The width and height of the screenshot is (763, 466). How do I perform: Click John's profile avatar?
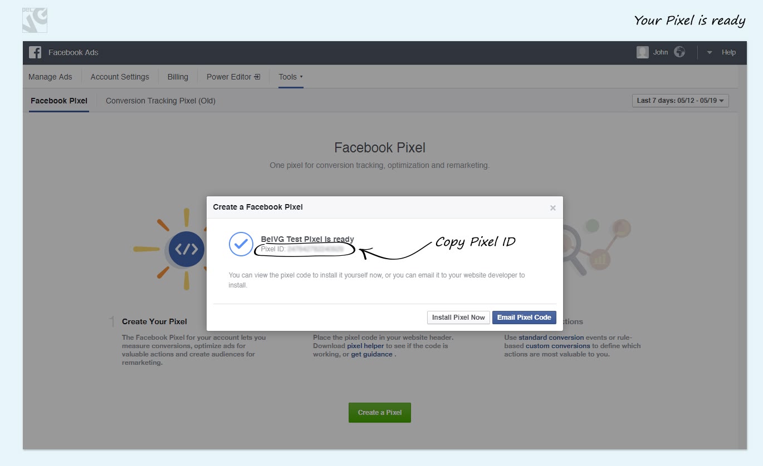pos(643,52)
